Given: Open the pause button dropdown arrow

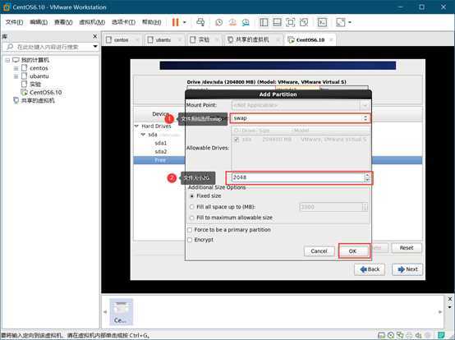Looking at the screenshot, I should coord(184,22).
